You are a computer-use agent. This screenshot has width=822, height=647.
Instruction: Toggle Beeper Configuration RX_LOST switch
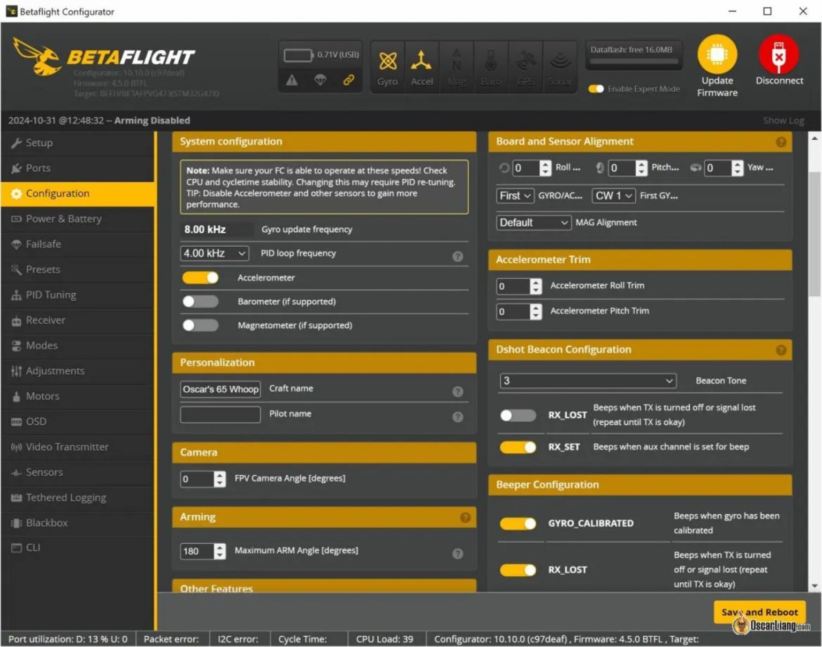(517, 570)
